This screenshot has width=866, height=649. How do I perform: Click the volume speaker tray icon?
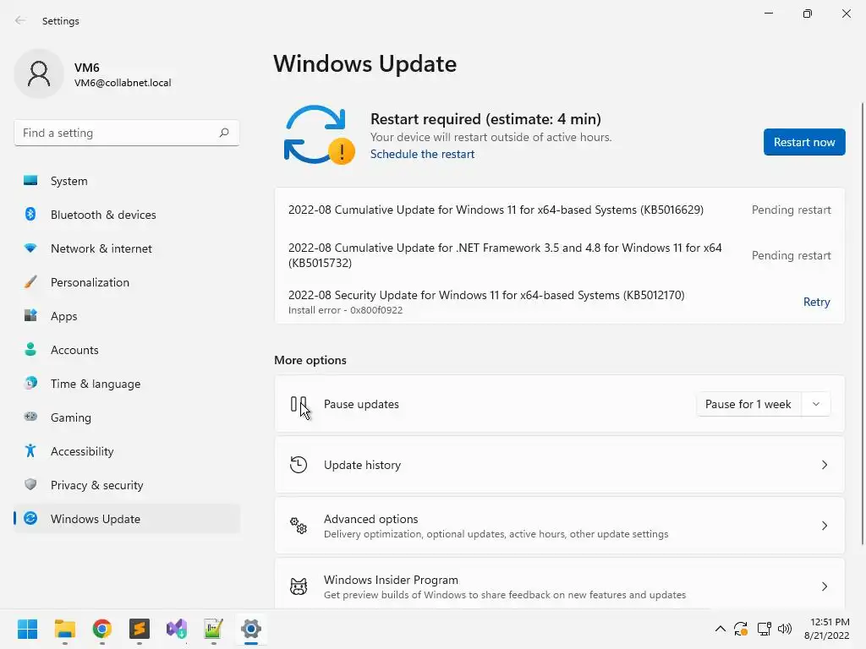784,629
